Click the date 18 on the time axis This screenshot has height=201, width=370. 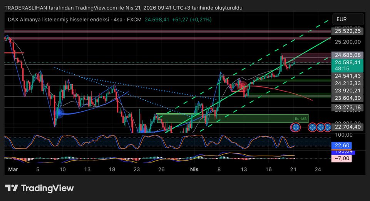(x=112, y=169)
